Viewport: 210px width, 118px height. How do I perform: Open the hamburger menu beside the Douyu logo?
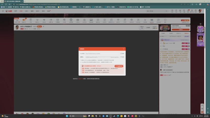coord(3,11)
